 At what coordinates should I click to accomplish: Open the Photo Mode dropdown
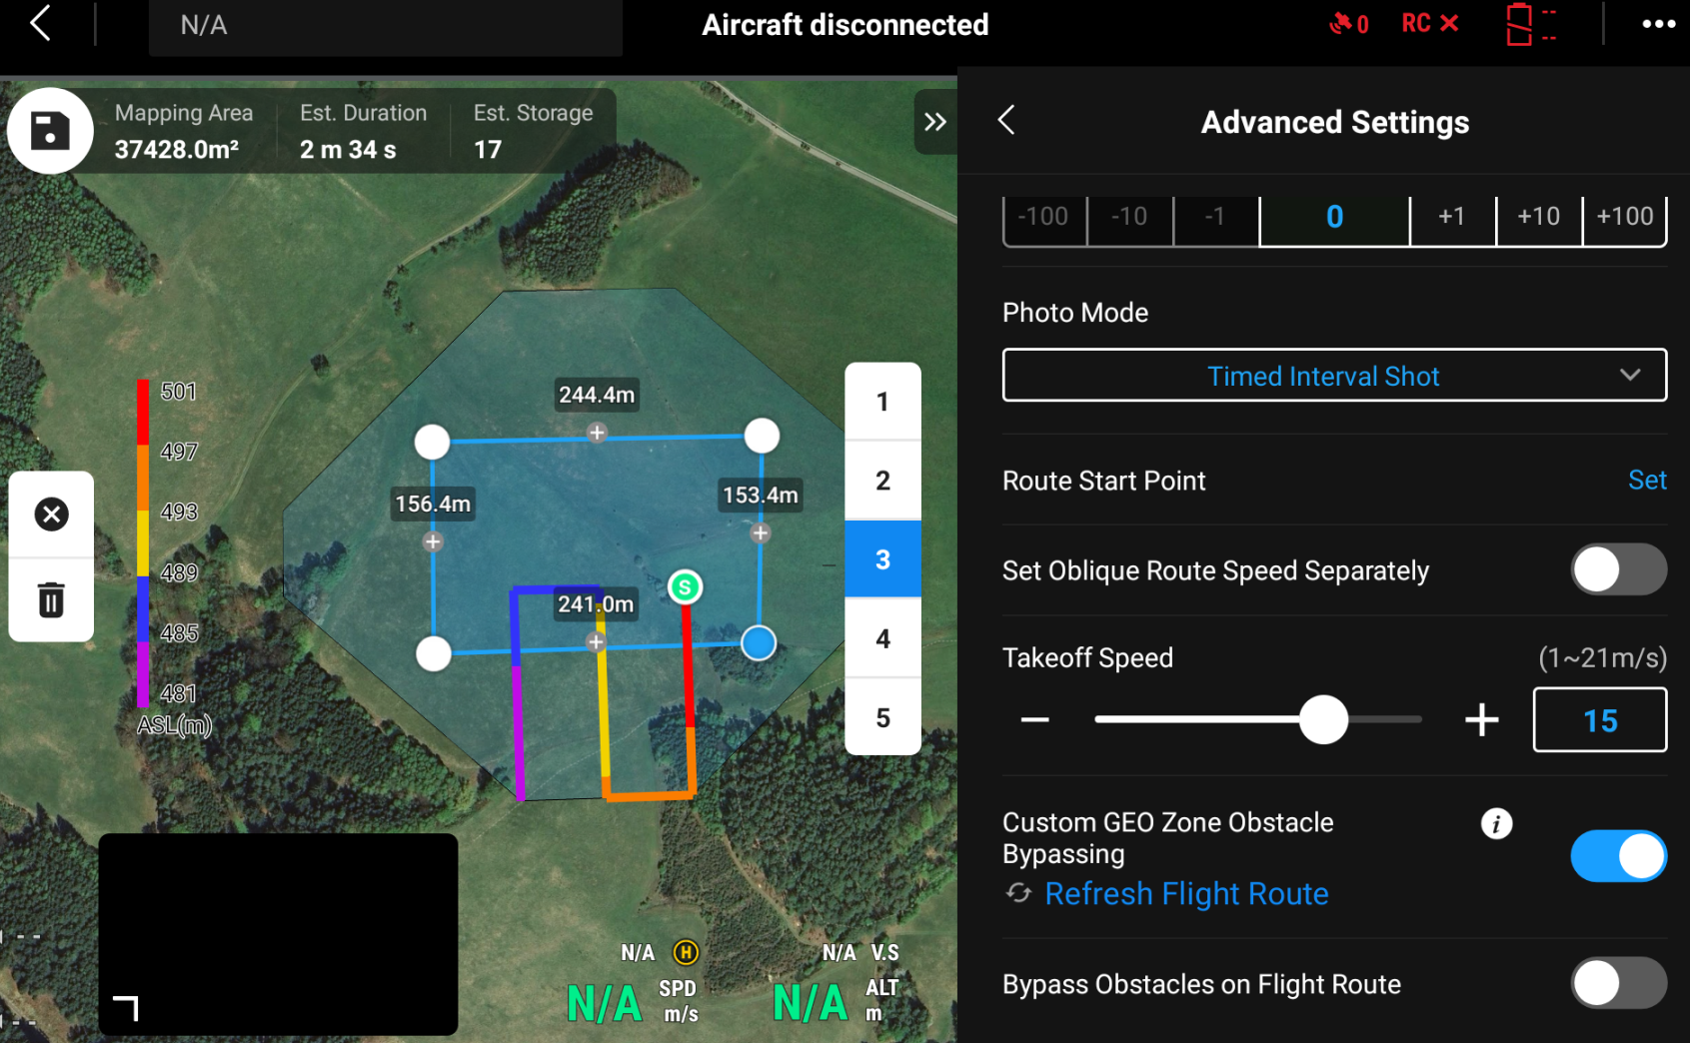pyautogui.click(x=1334, y=376)
